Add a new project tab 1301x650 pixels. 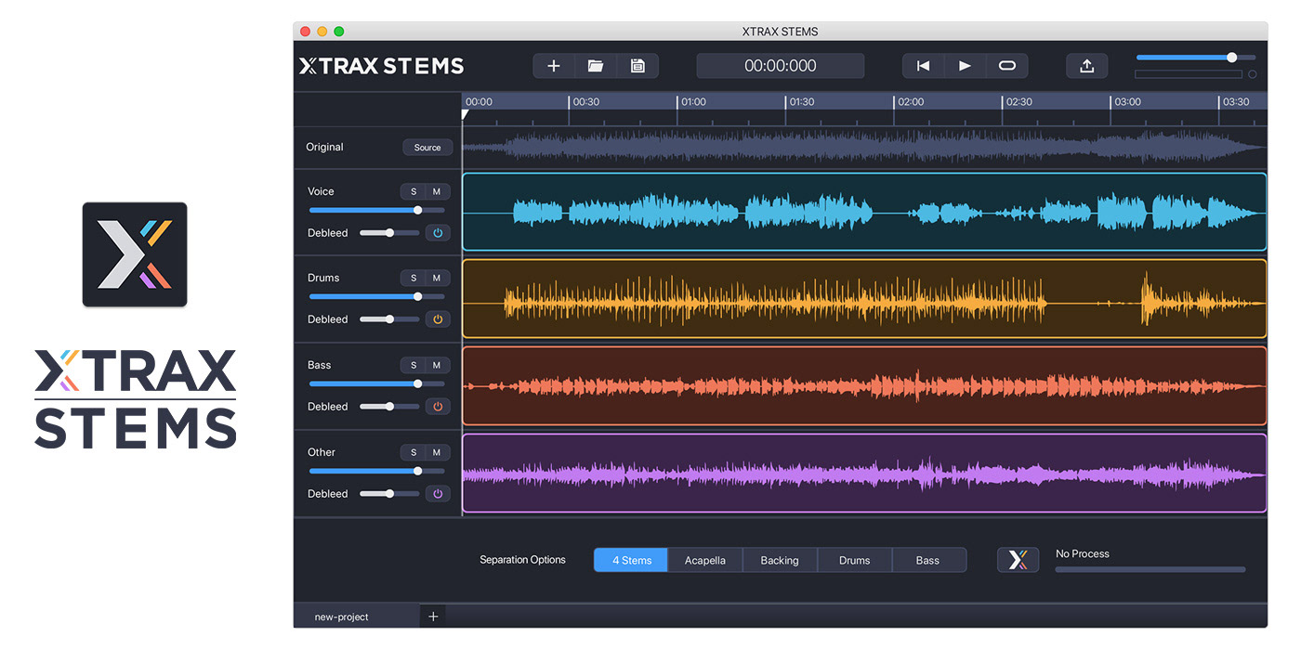coord(433,616)
